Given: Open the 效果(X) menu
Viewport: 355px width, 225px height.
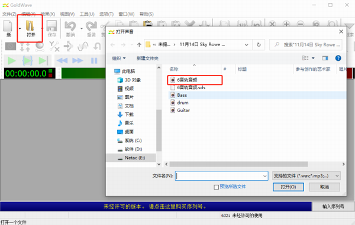Looking at the screenshot, I should point(48,14).
